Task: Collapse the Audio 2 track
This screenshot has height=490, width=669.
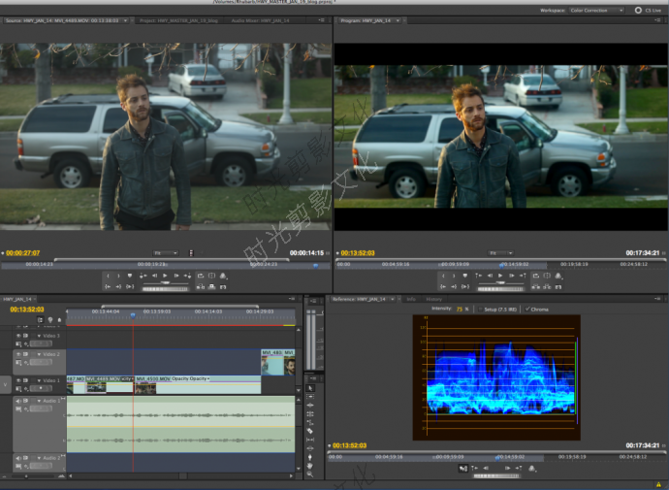Action: click(39, 458)
